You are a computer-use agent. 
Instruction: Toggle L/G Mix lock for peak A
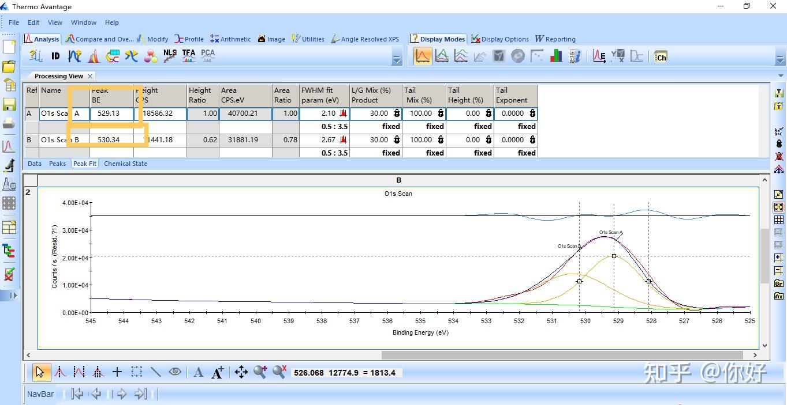coord(397,113)
